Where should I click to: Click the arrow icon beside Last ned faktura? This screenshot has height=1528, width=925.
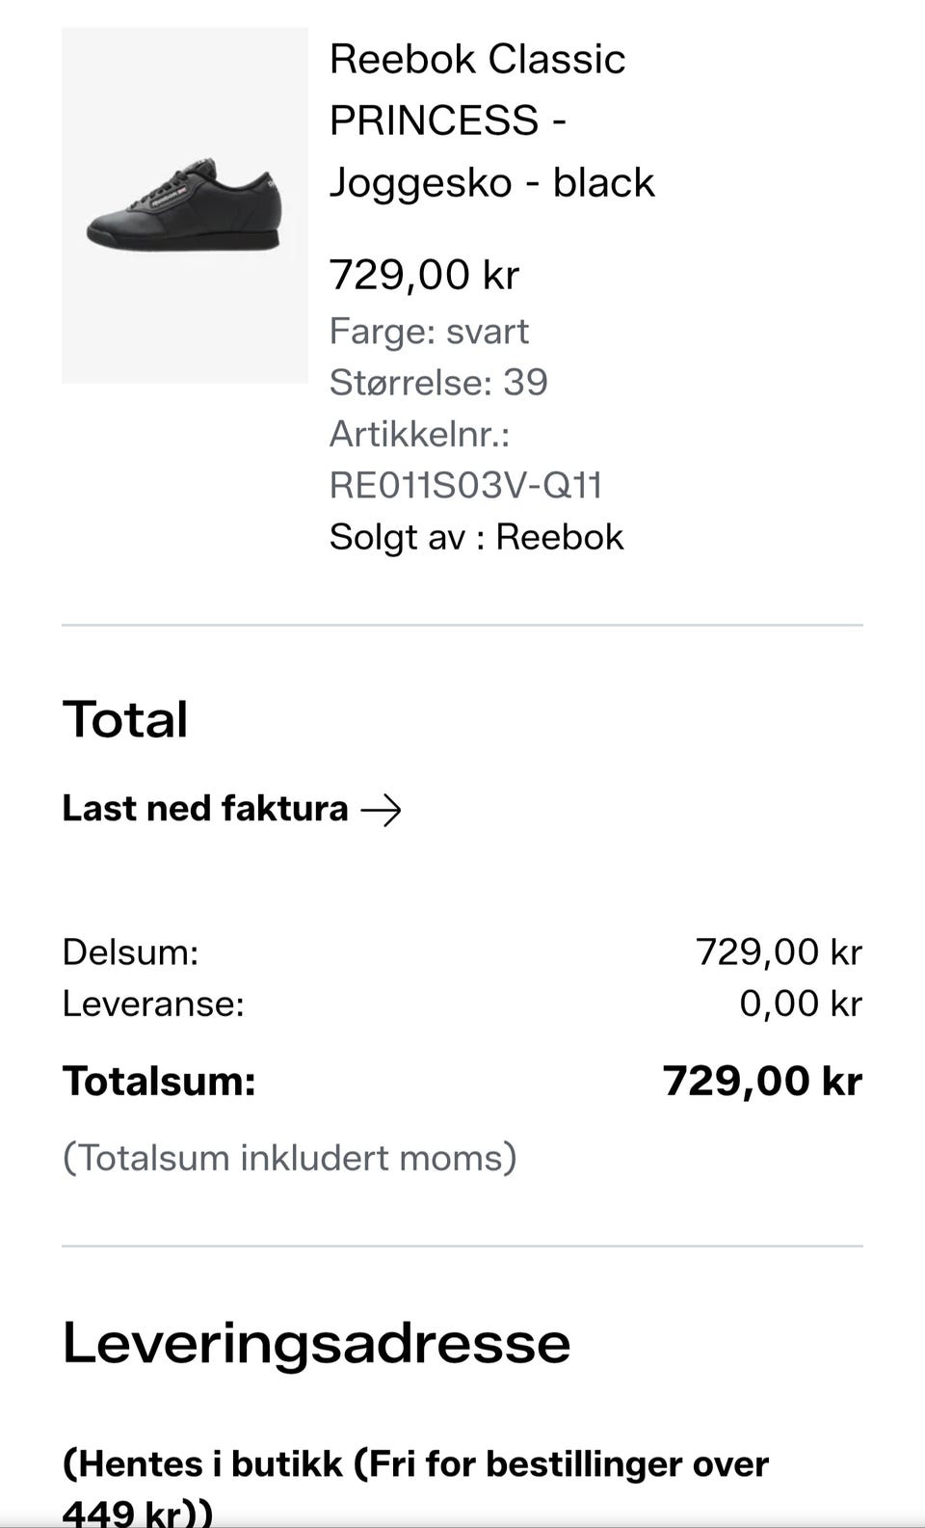pyautogui.click(x=381, y=811)
